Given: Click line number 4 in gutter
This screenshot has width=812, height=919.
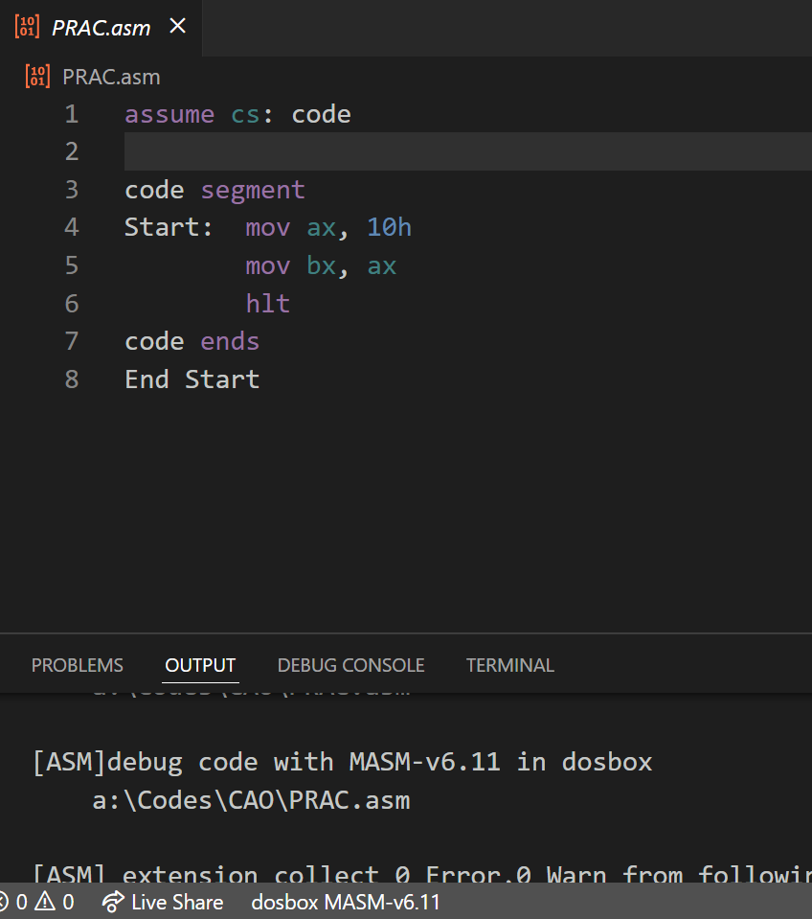Looking at the screenshot, I should point(72,227).
